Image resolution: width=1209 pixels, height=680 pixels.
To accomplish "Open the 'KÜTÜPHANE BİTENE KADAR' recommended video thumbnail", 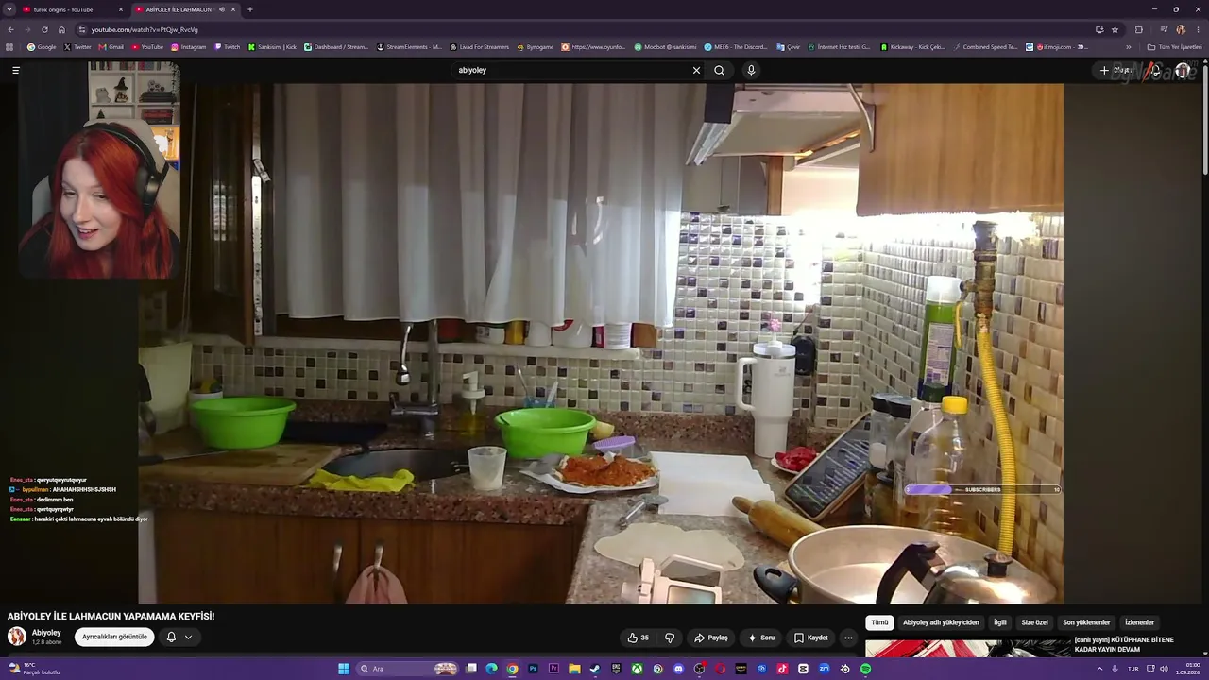I will coord(968,648).
